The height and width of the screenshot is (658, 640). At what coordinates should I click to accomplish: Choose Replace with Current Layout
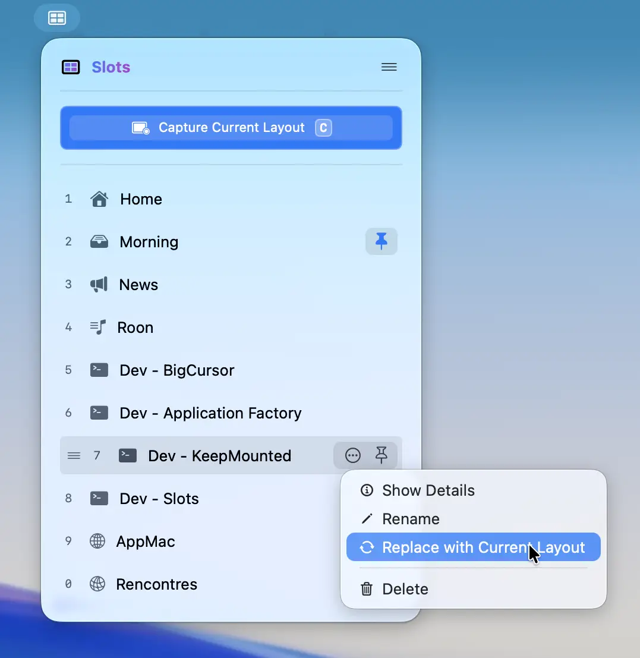point(474,547)
